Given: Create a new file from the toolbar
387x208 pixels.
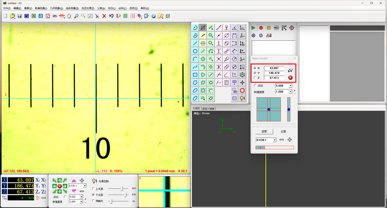Looking at the screenshot, I should [5, 16].
